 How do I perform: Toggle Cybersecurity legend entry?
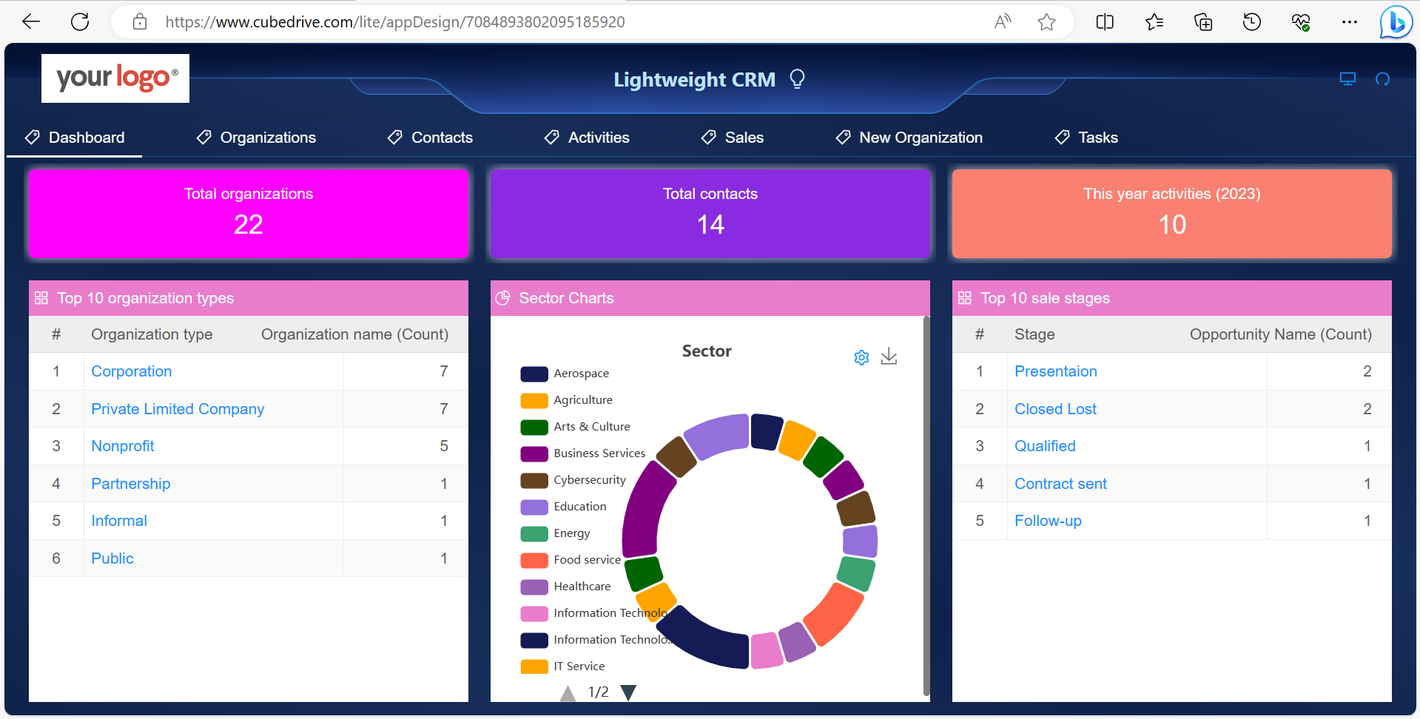click(573, 480)
